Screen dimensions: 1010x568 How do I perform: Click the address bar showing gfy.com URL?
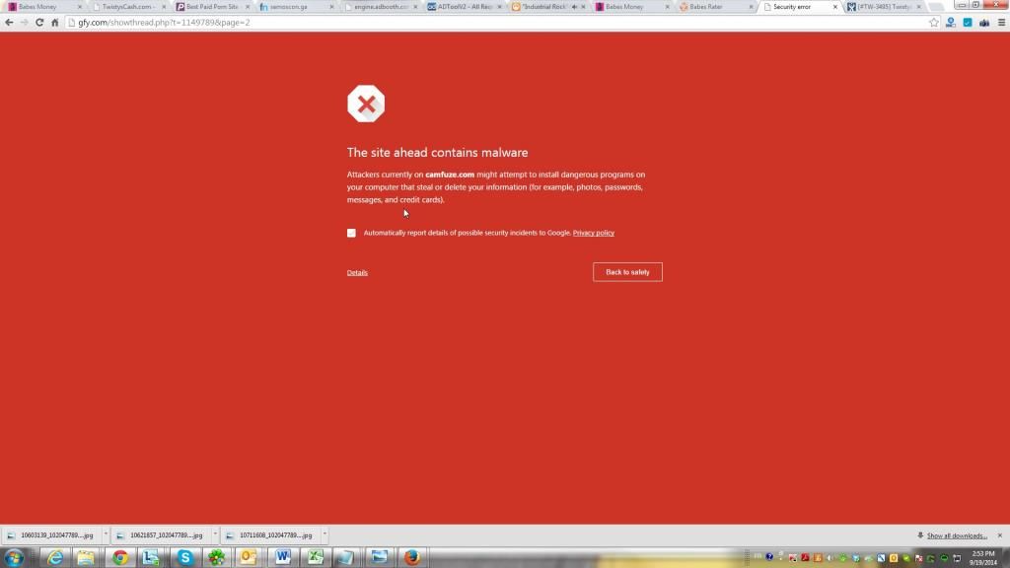pos(496,23)
